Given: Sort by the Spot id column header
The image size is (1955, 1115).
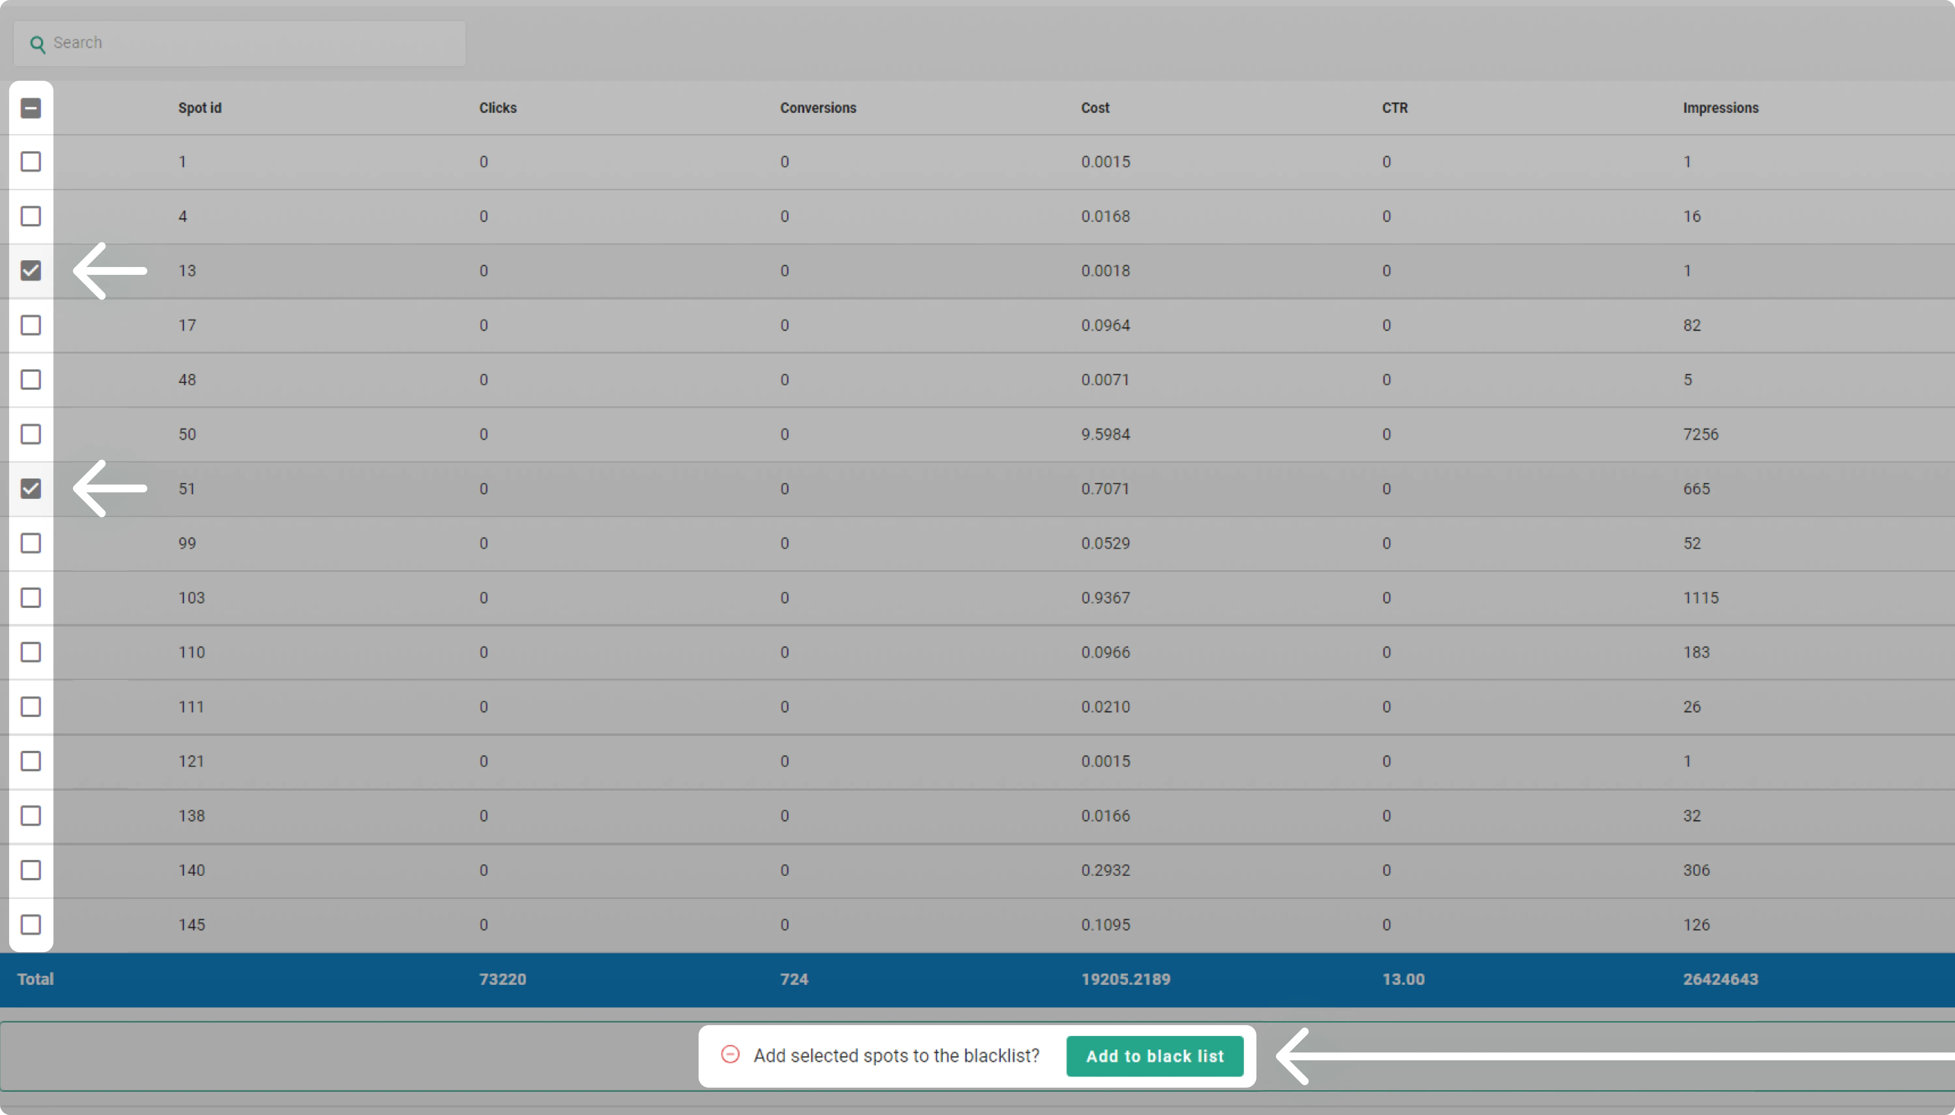Looking at the screenshot, I should pos(200,108).
